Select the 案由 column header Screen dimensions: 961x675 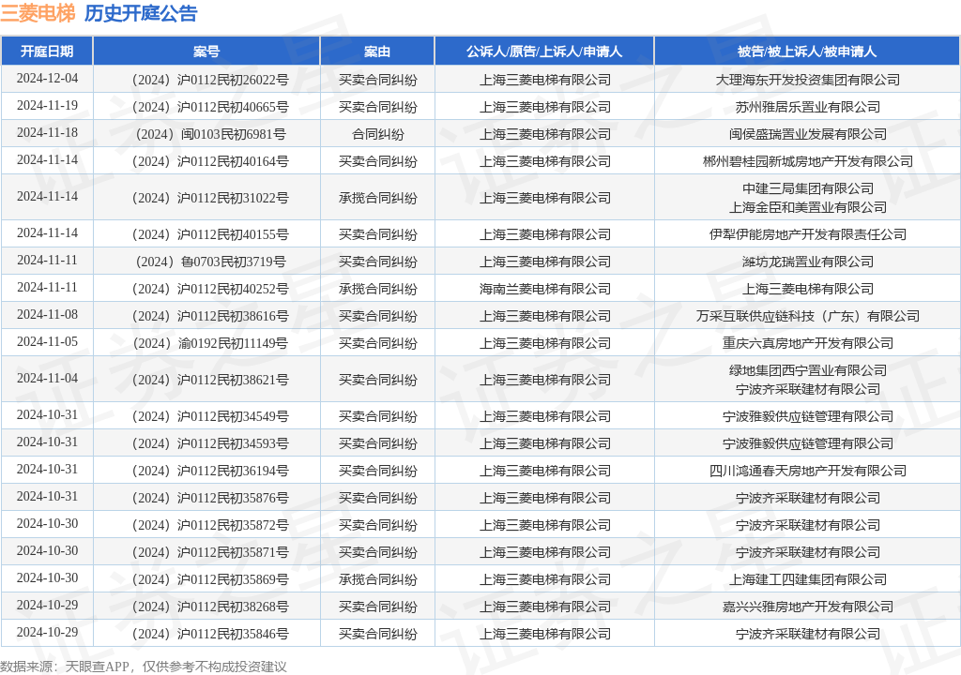377,52
